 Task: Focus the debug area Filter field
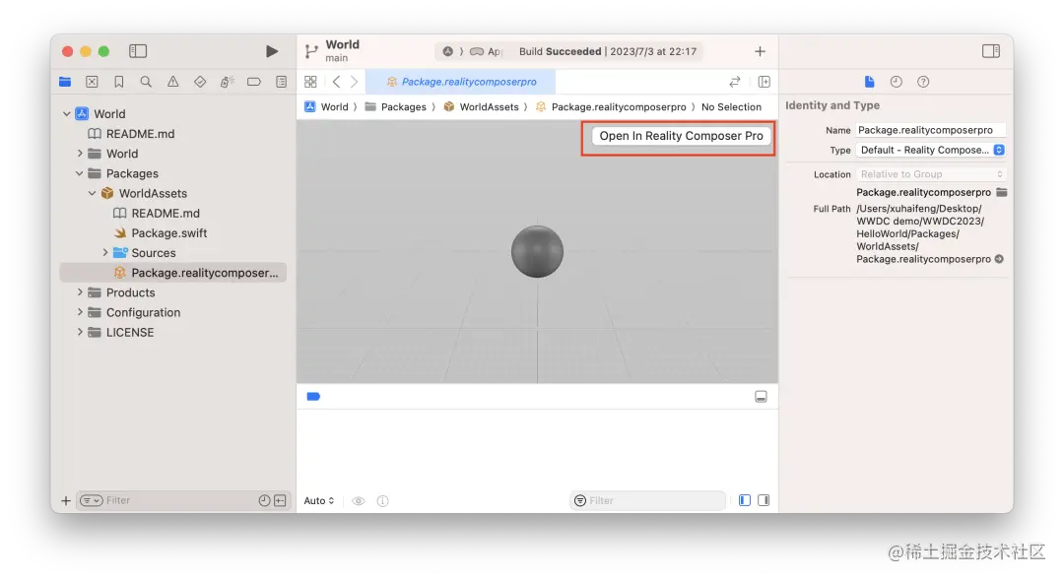[x=647, y=500]
